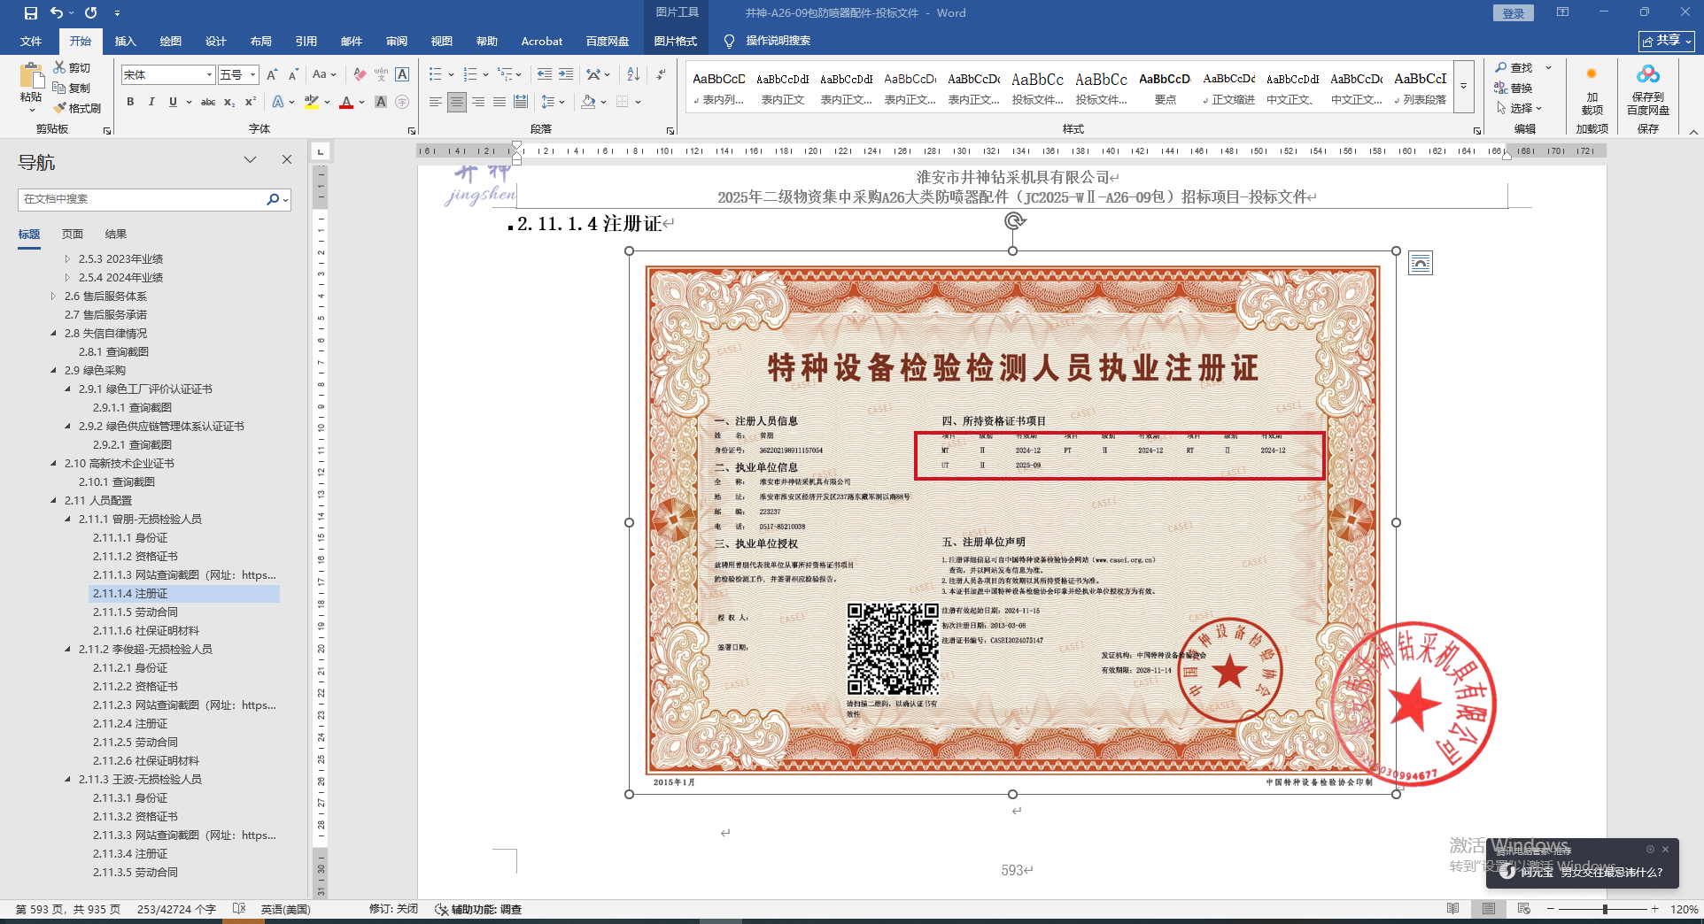Click the Replace (替换) icon
This screenshot has width=1704, height=924.
tap(1501, 88)
